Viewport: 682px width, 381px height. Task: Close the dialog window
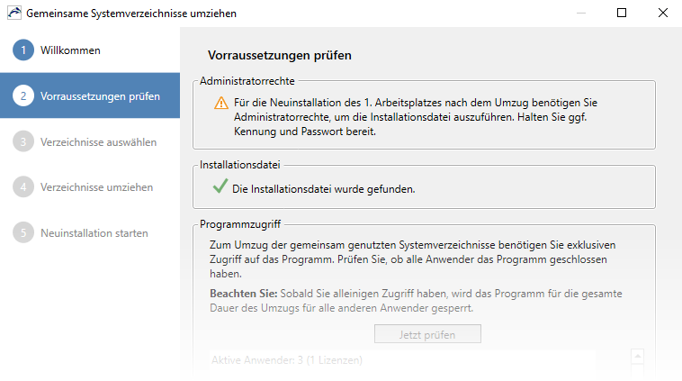pyautogui.click(x=662, y=14)
